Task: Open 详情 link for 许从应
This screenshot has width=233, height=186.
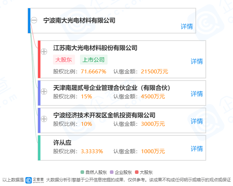Action: (x=197, y=149)
